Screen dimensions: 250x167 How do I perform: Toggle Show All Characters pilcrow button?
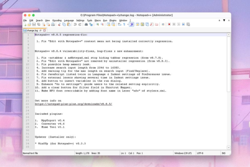coord(124,25)
